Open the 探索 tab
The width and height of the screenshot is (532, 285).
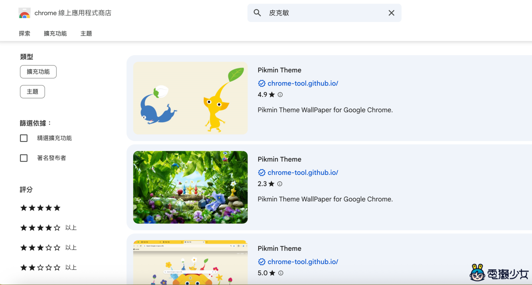25,34
